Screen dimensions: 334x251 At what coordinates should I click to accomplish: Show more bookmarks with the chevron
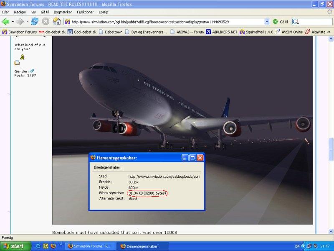coord(329,32)
